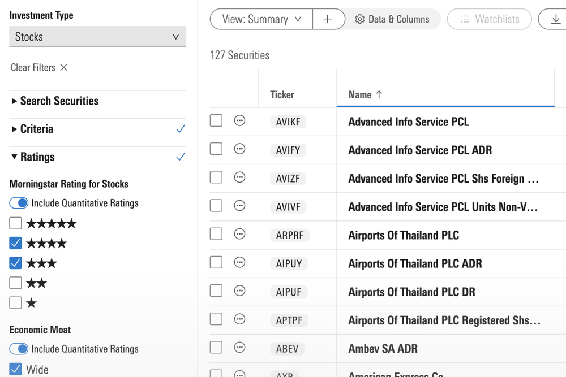The image size is (566, 377).
Task: Click the plus icon to add view
Action: click(x=327, y=19)
